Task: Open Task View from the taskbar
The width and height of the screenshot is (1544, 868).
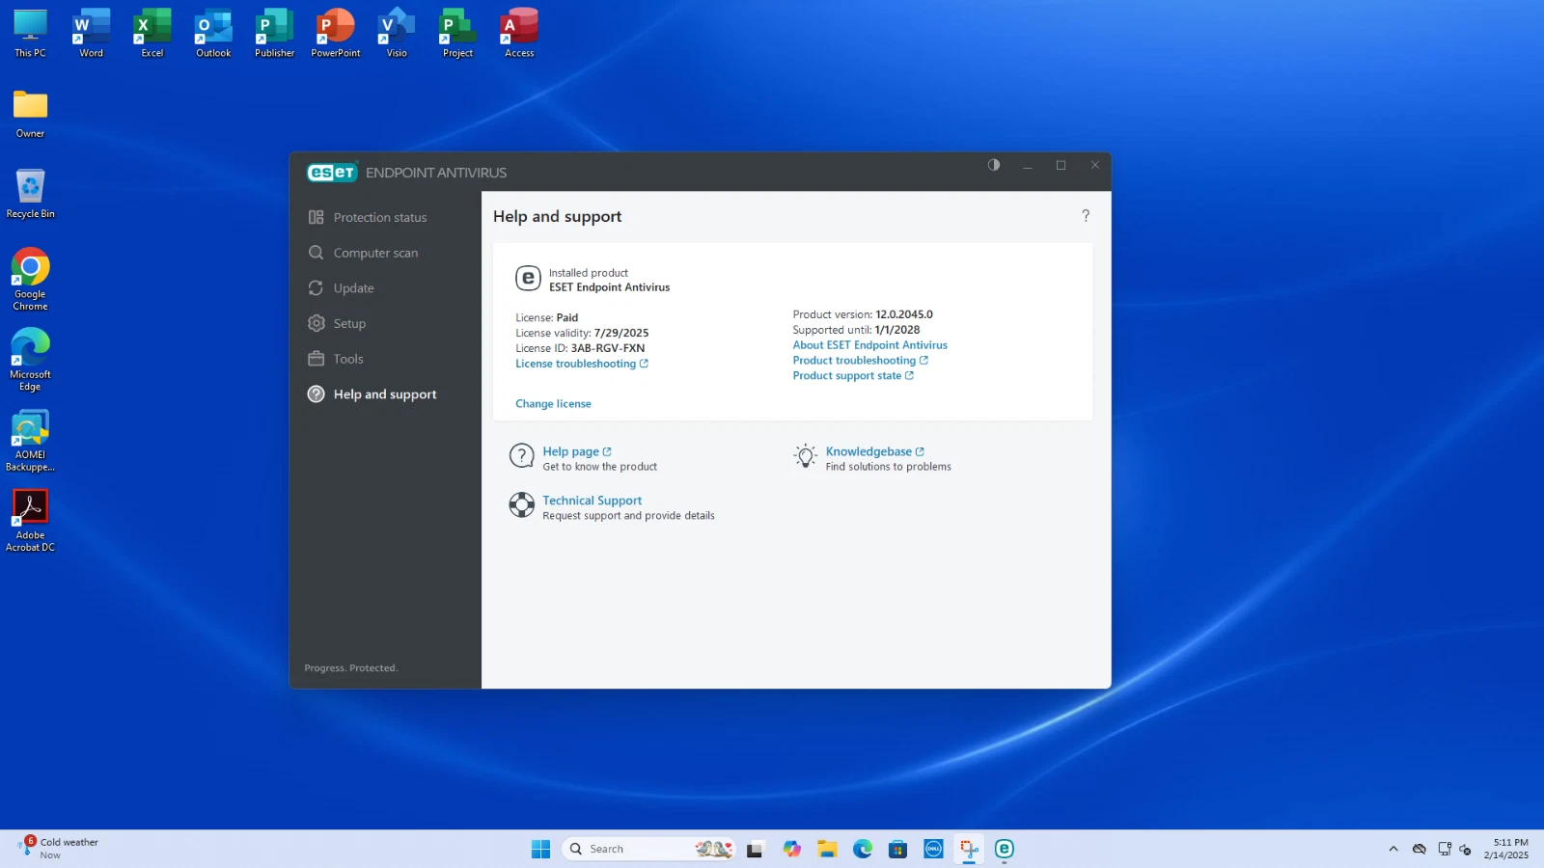Action: pos(755,849)
